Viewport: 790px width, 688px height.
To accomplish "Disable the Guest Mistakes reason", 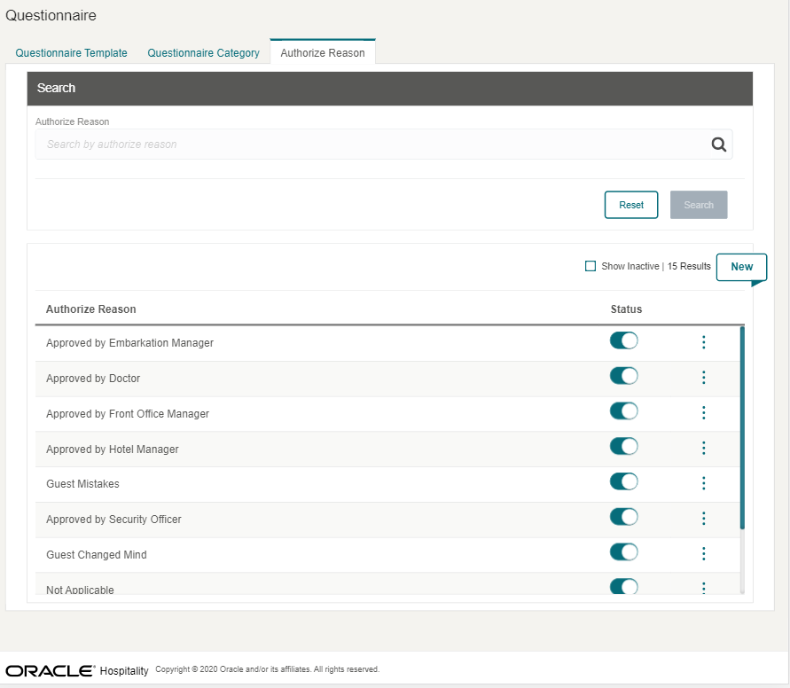I will [x=623, y=482].
